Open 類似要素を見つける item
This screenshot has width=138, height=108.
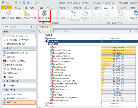[15, 65]
